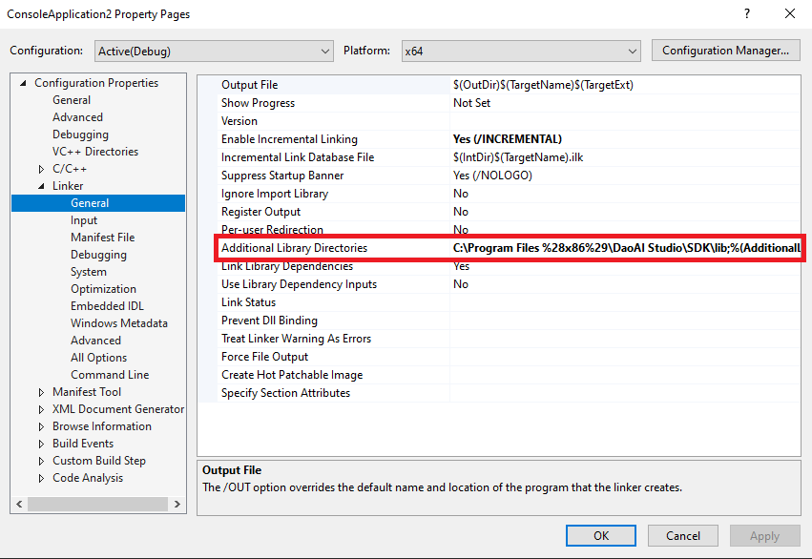The image size is (812, 559).
Task: Expand the Build Events node
Action: coord(41,444)
